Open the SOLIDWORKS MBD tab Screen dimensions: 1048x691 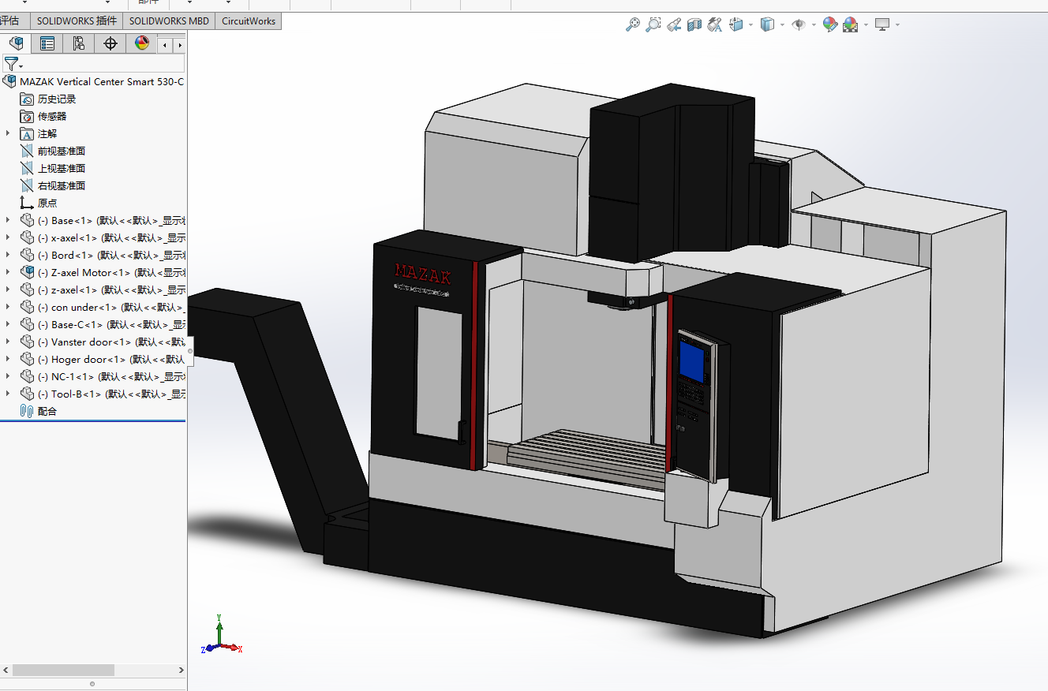[169, 21]
